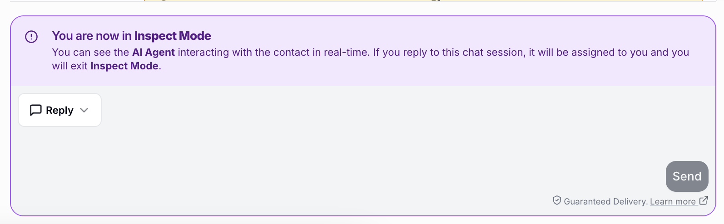Click the bold Inspect Mode in the heading

(x=173, y=36)
